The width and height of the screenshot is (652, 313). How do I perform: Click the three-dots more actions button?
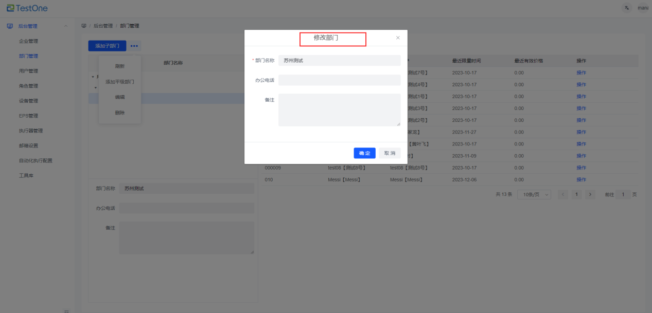click(x=134, y=46)
